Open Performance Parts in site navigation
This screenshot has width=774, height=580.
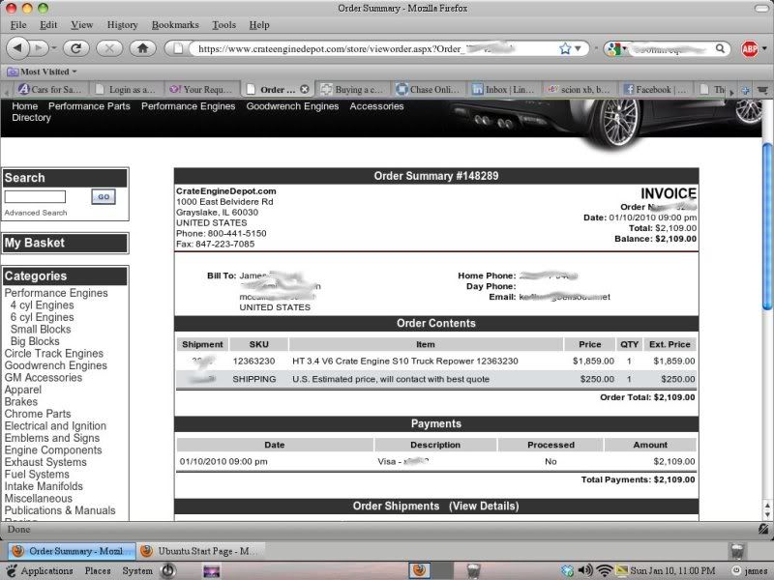coord(89,106)
